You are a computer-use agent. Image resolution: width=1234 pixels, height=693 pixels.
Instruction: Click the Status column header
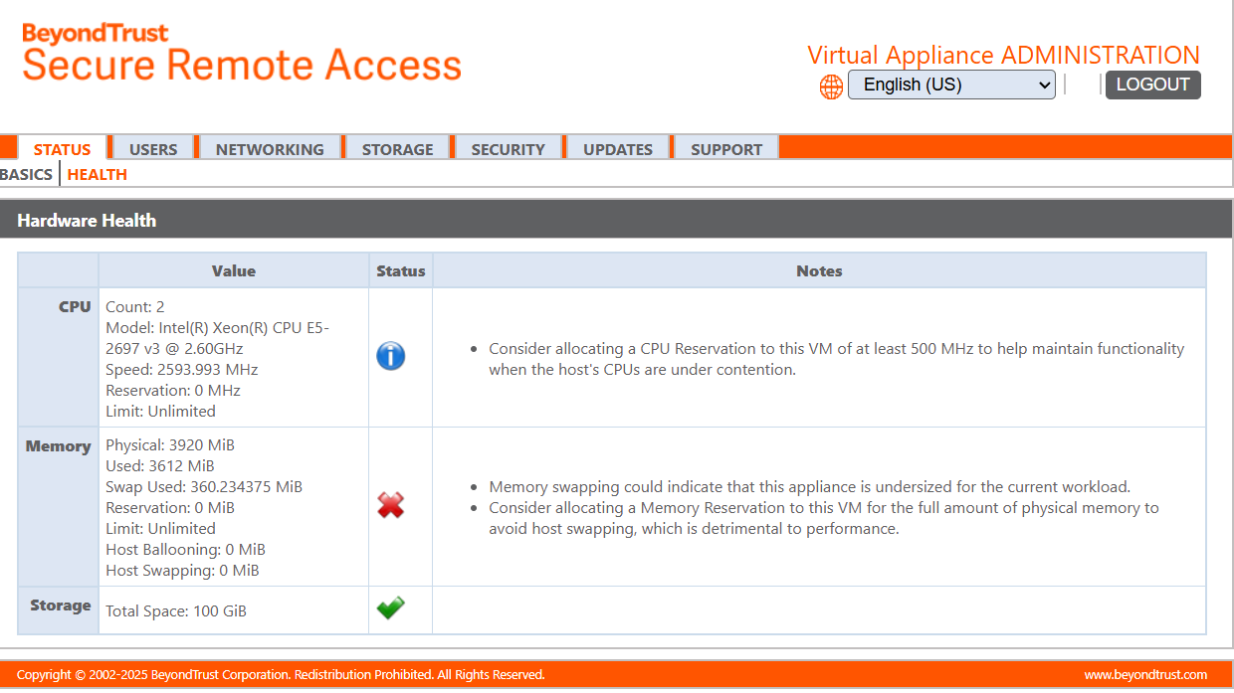point(401,270)
